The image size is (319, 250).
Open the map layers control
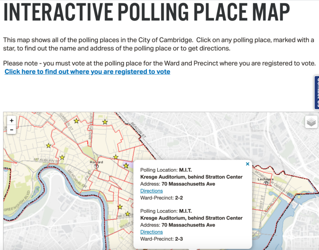pyautogui.click(x=311, y=122)
